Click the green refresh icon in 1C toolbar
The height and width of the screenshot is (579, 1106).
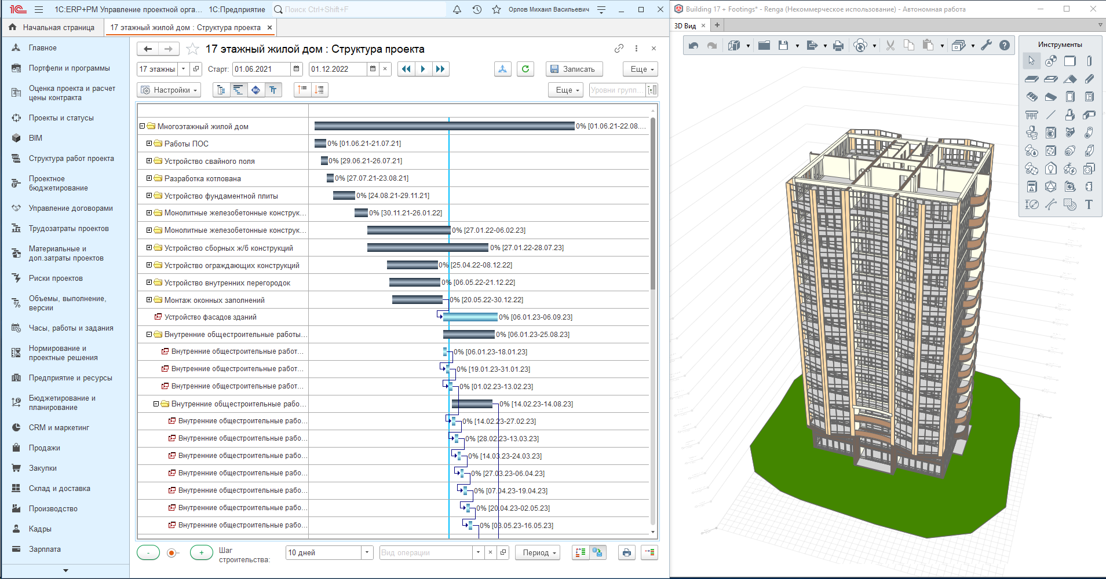525,69
